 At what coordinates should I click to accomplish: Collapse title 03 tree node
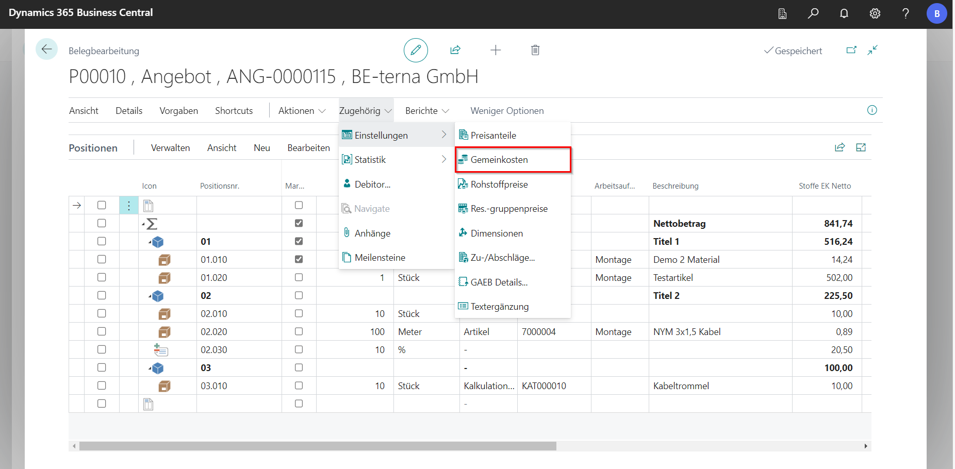coord(150,368)
